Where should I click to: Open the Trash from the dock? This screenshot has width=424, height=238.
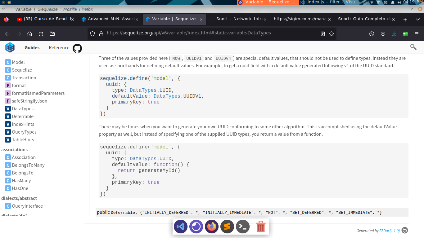click(x=260, y=227)
